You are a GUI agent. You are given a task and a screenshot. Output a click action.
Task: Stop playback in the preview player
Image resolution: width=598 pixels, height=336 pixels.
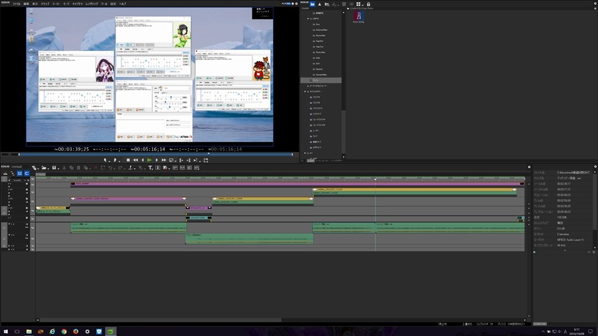(128, 160)
